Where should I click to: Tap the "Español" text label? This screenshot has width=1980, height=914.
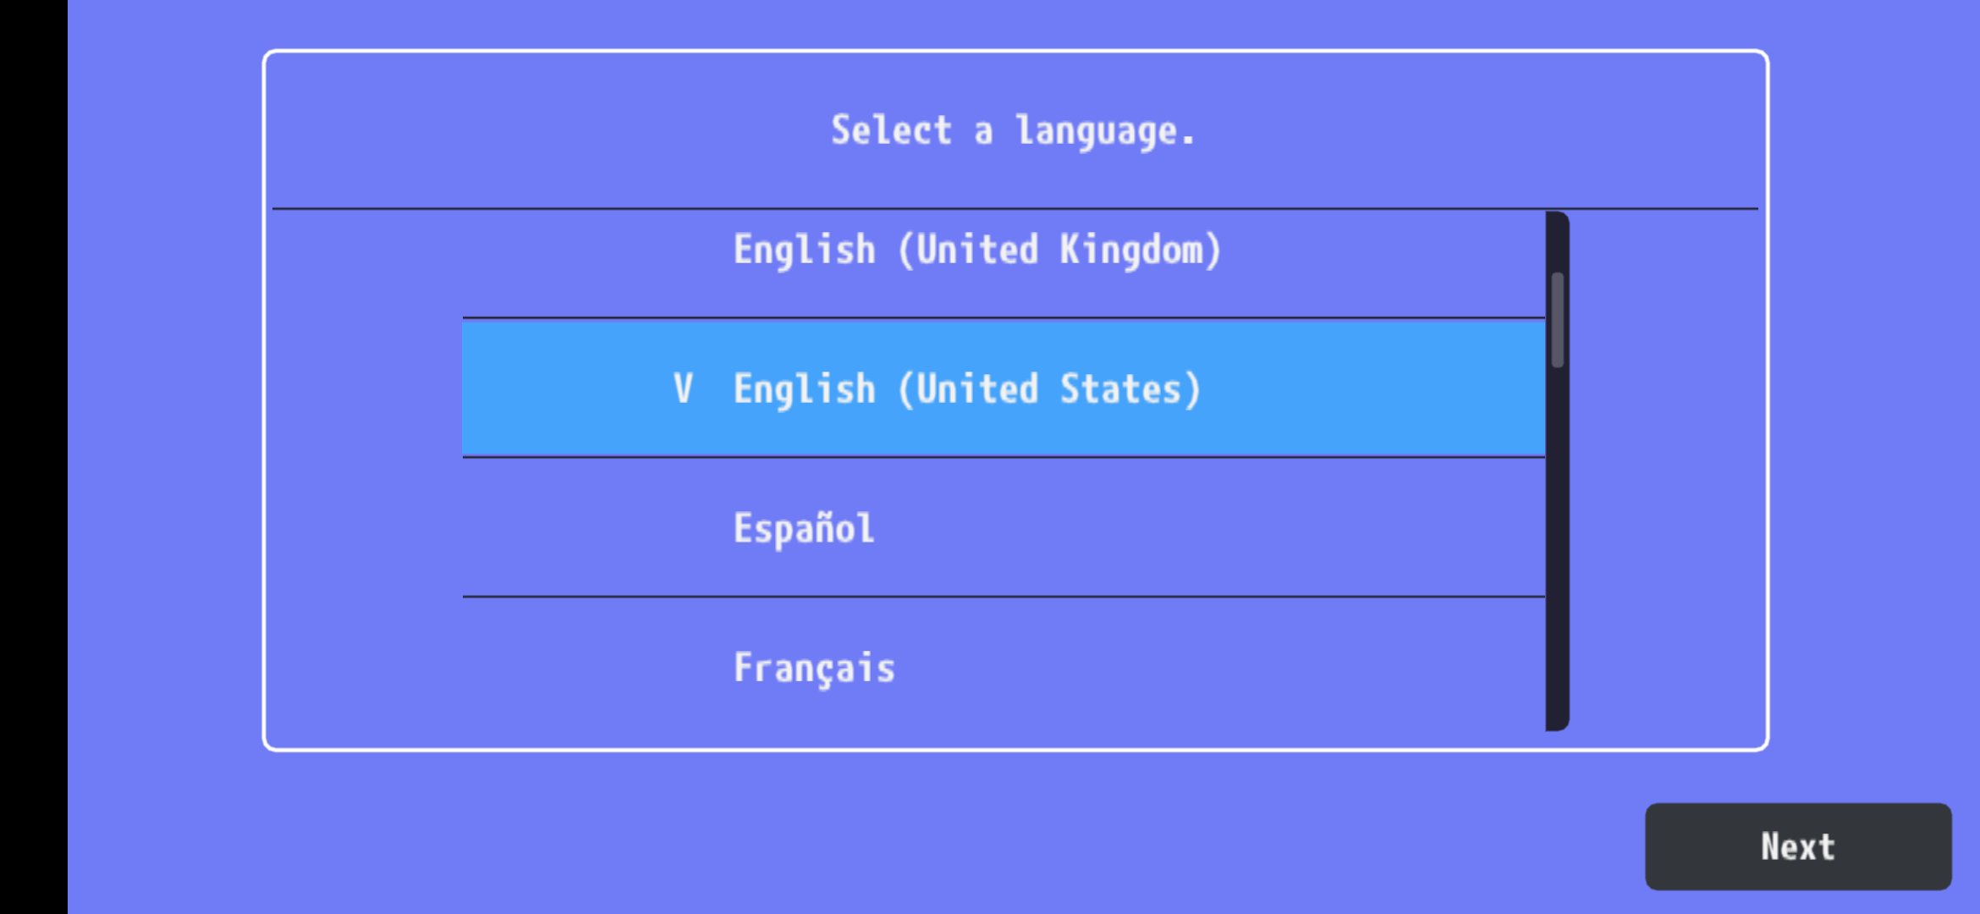[x=804, y=529]
